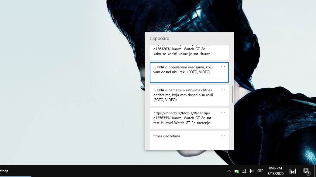The image size is (316, 177).
Task: Open the ellipsis menu on 'ISTINA o pametnim satovima'
Action: [223, 90]
